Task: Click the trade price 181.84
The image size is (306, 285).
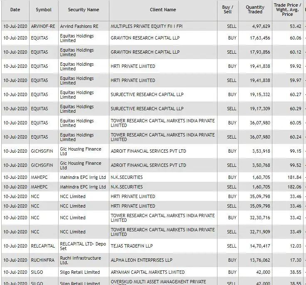Action: [x=294, y=177]
